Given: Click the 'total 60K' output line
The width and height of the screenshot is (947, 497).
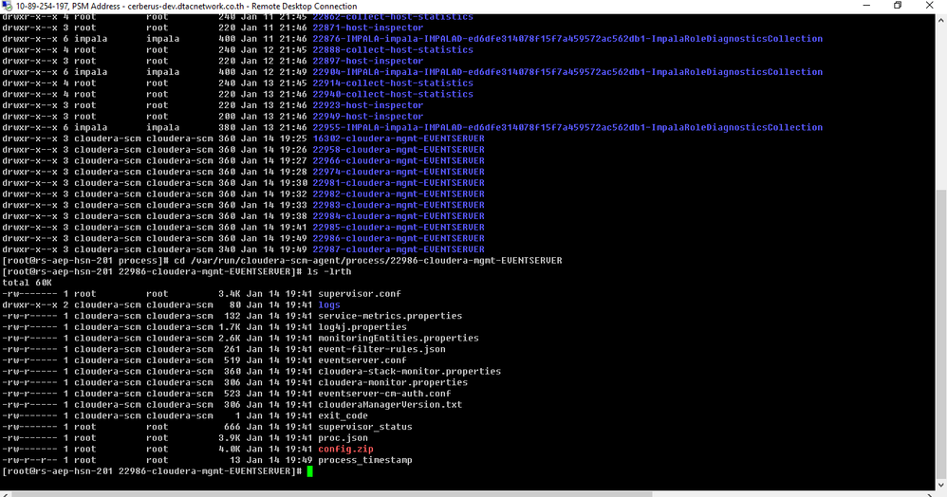Looking at the screenshot, I should [28, 283].
